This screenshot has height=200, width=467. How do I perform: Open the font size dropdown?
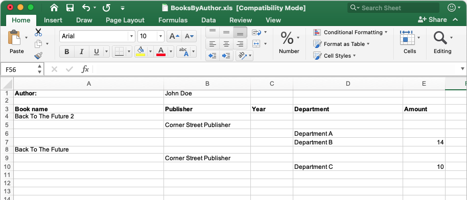[160, 36]
